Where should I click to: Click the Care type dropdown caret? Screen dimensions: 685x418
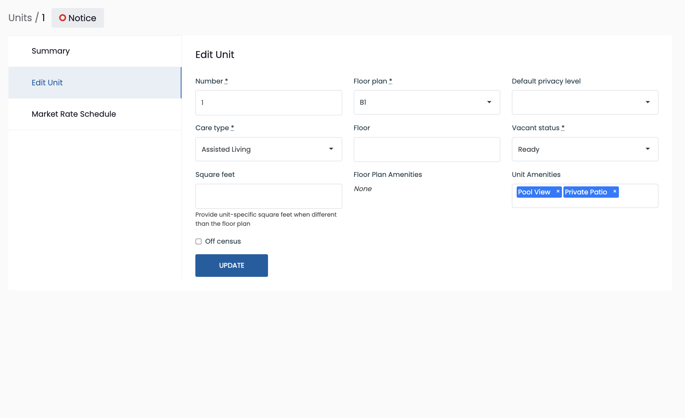click(331, 149)
